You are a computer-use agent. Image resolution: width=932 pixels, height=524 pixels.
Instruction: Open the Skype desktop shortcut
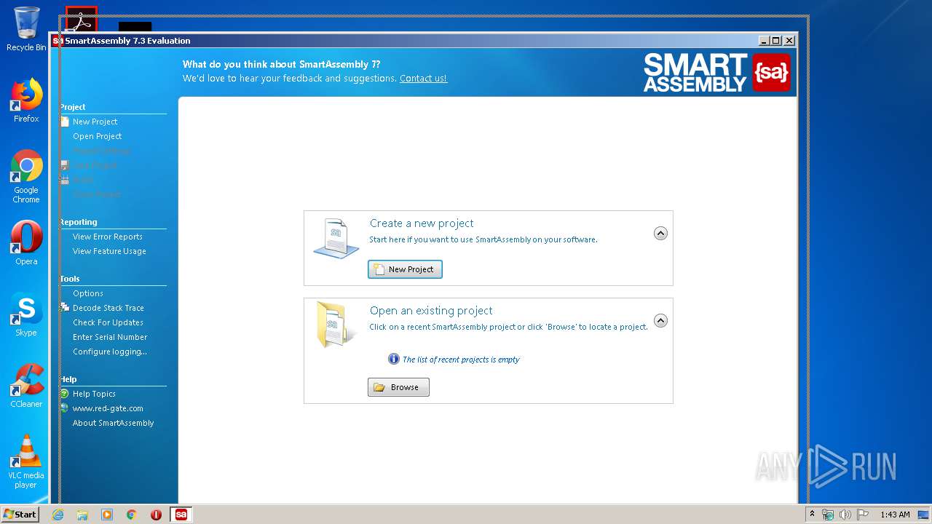point(26,314)
